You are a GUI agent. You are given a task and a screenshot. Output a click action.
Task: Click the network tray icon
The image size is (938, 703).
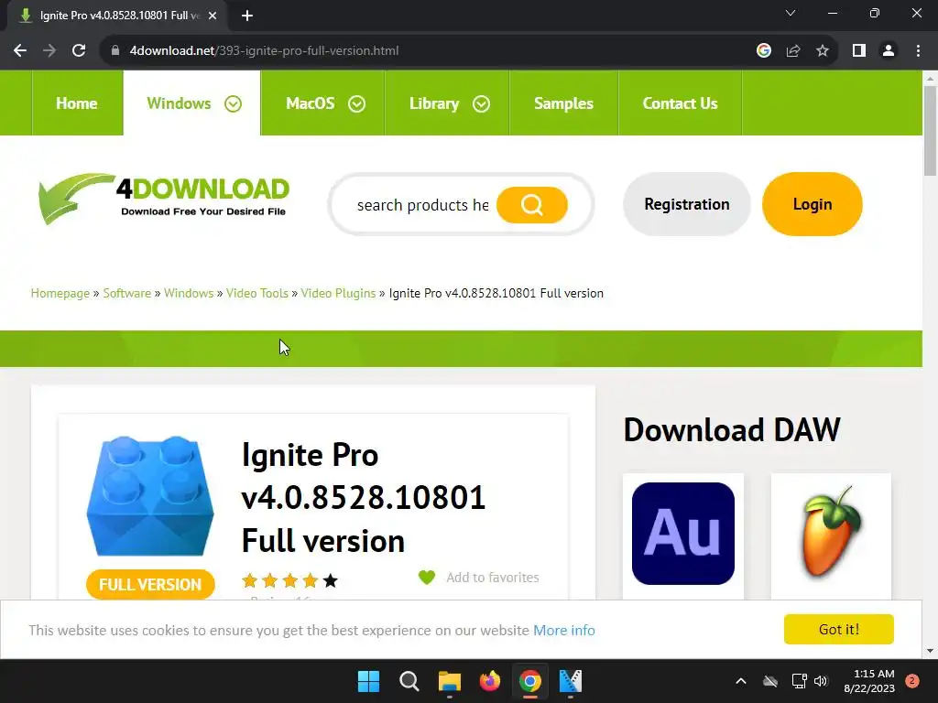[799, 681]
